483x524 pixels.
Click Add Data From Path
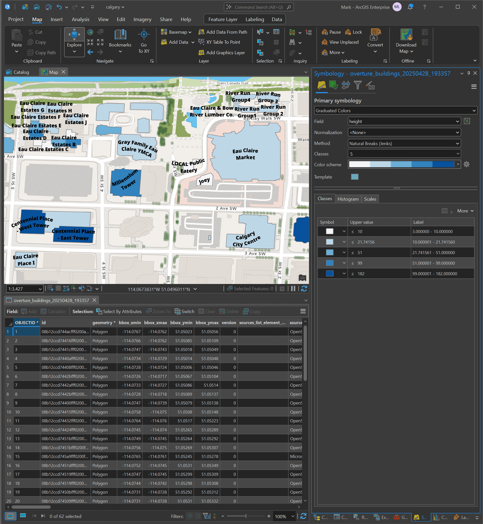pyautogui.click(x=223, y=32)
